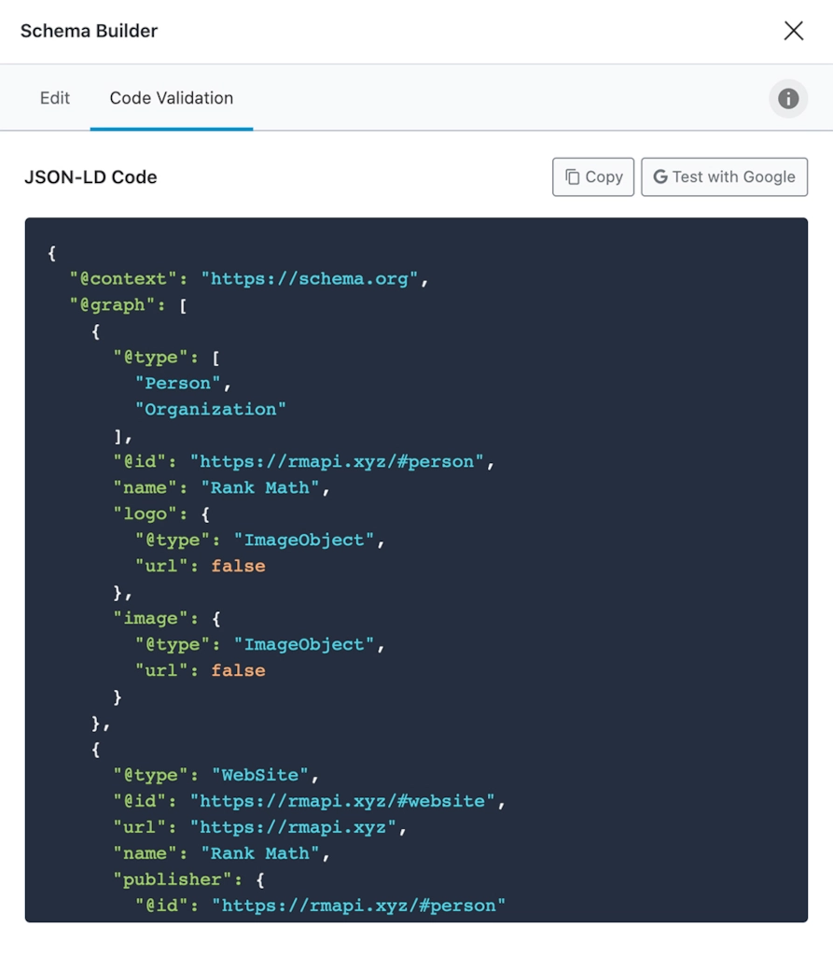Screen dimensions: 833x956
Task: Click the Schema Builder title
Action: [x=89, y=31]
